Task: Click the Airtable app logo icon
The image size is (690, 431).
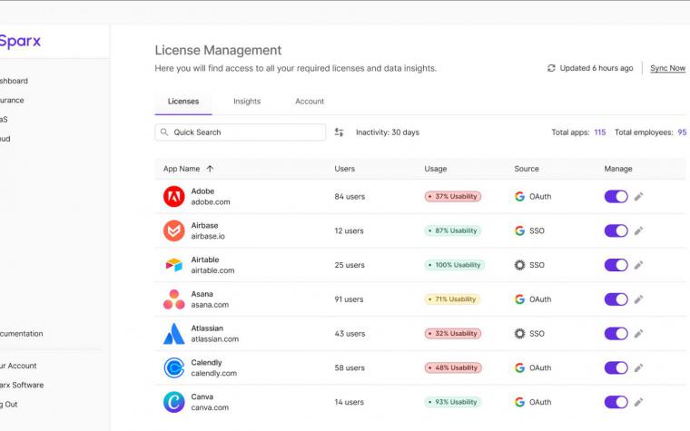Action: 173,265
